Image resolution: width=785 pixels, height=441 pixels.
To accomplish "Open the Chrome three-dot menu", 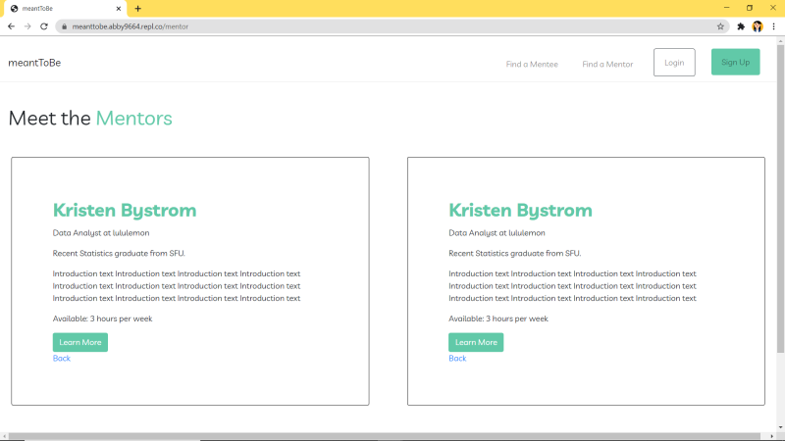I will pyautogui.click(x=773, y=26).
